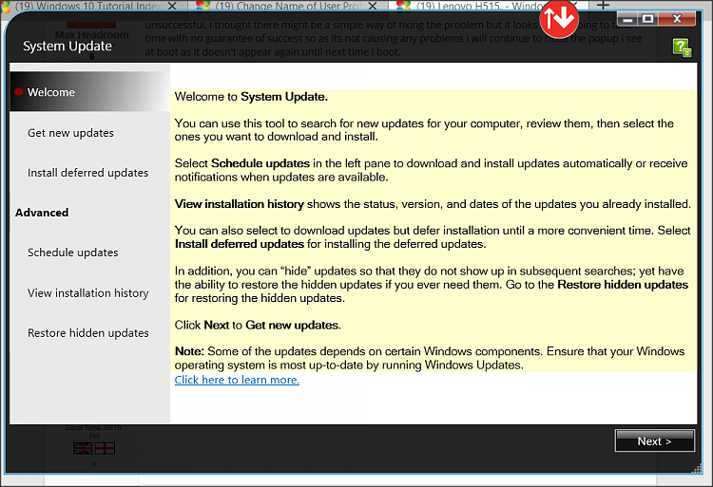The width and height of the screenshot is (713, 487).
Task: Minimize the System Update window
Action: [x=627, y=19]
